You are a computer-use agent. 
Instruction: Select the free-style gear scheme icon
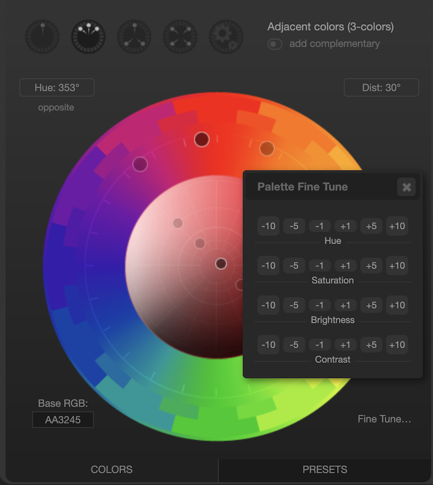[x=226, y=37]
